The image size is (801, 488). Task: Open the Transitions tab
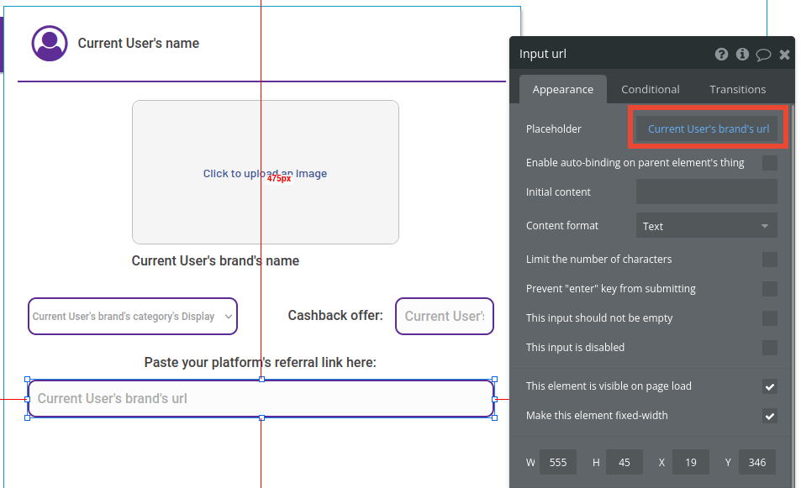(x=737, y=89)
